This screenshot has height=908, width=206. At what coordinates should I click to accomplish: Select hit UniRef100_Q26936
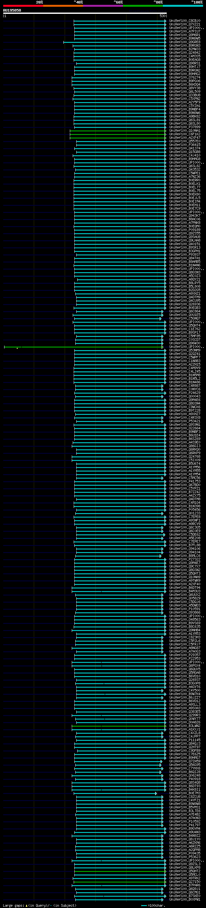pyautogui.click(x=185, y=304)
